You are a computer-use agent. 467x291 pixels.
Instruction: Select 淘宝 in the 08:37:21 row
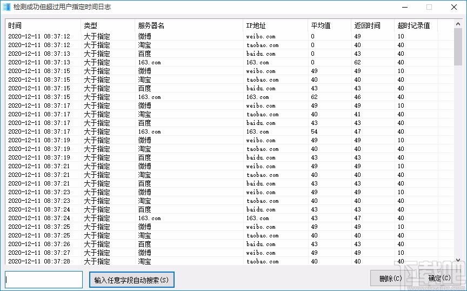click(x=144, y=175)
